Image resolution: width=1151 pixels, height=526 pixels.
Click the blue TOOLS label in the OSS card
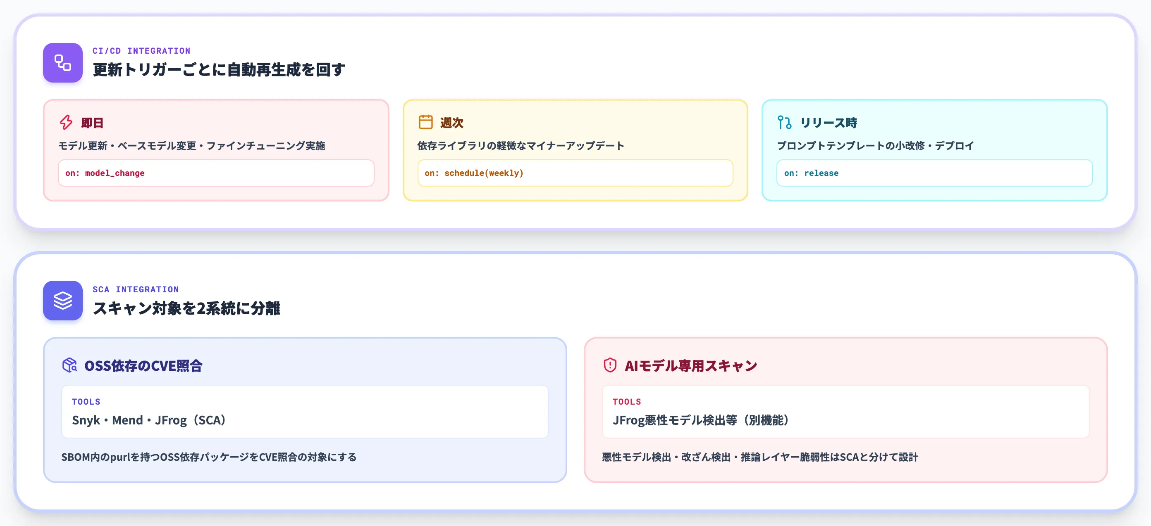tap(86, 402)
